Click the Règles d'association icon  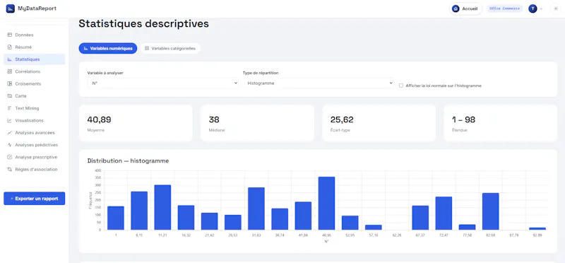click(10, 169)
